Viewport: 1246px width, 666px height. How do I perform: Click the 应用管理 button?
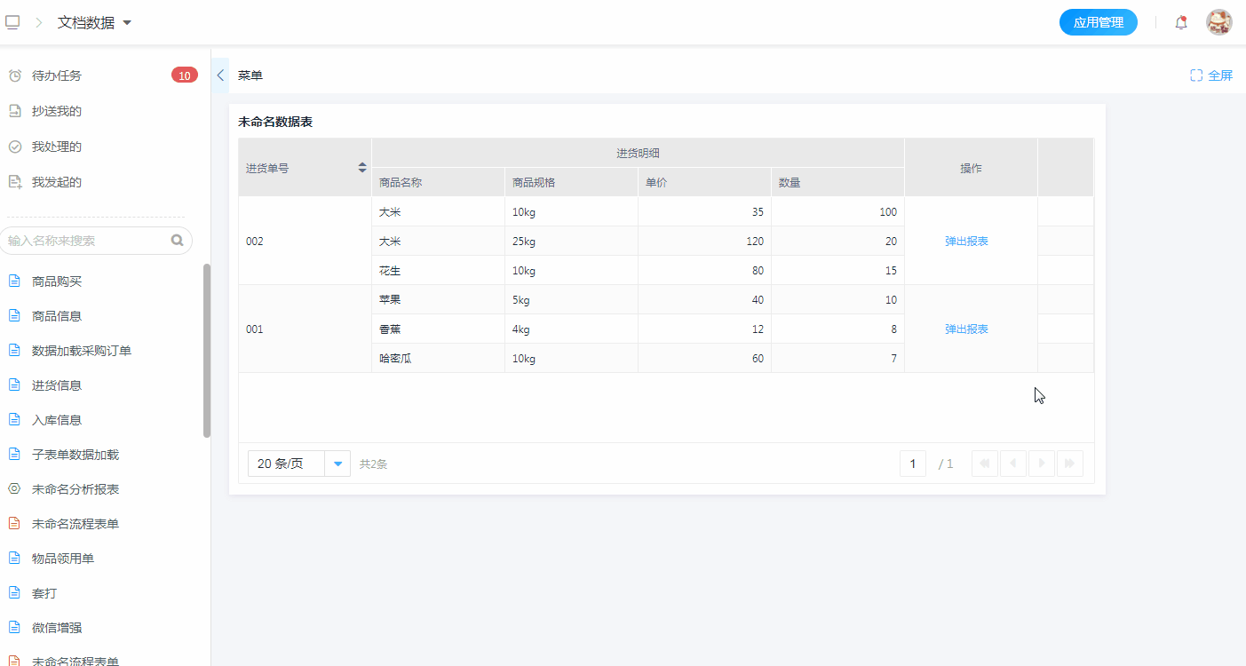click(1098, 23)
